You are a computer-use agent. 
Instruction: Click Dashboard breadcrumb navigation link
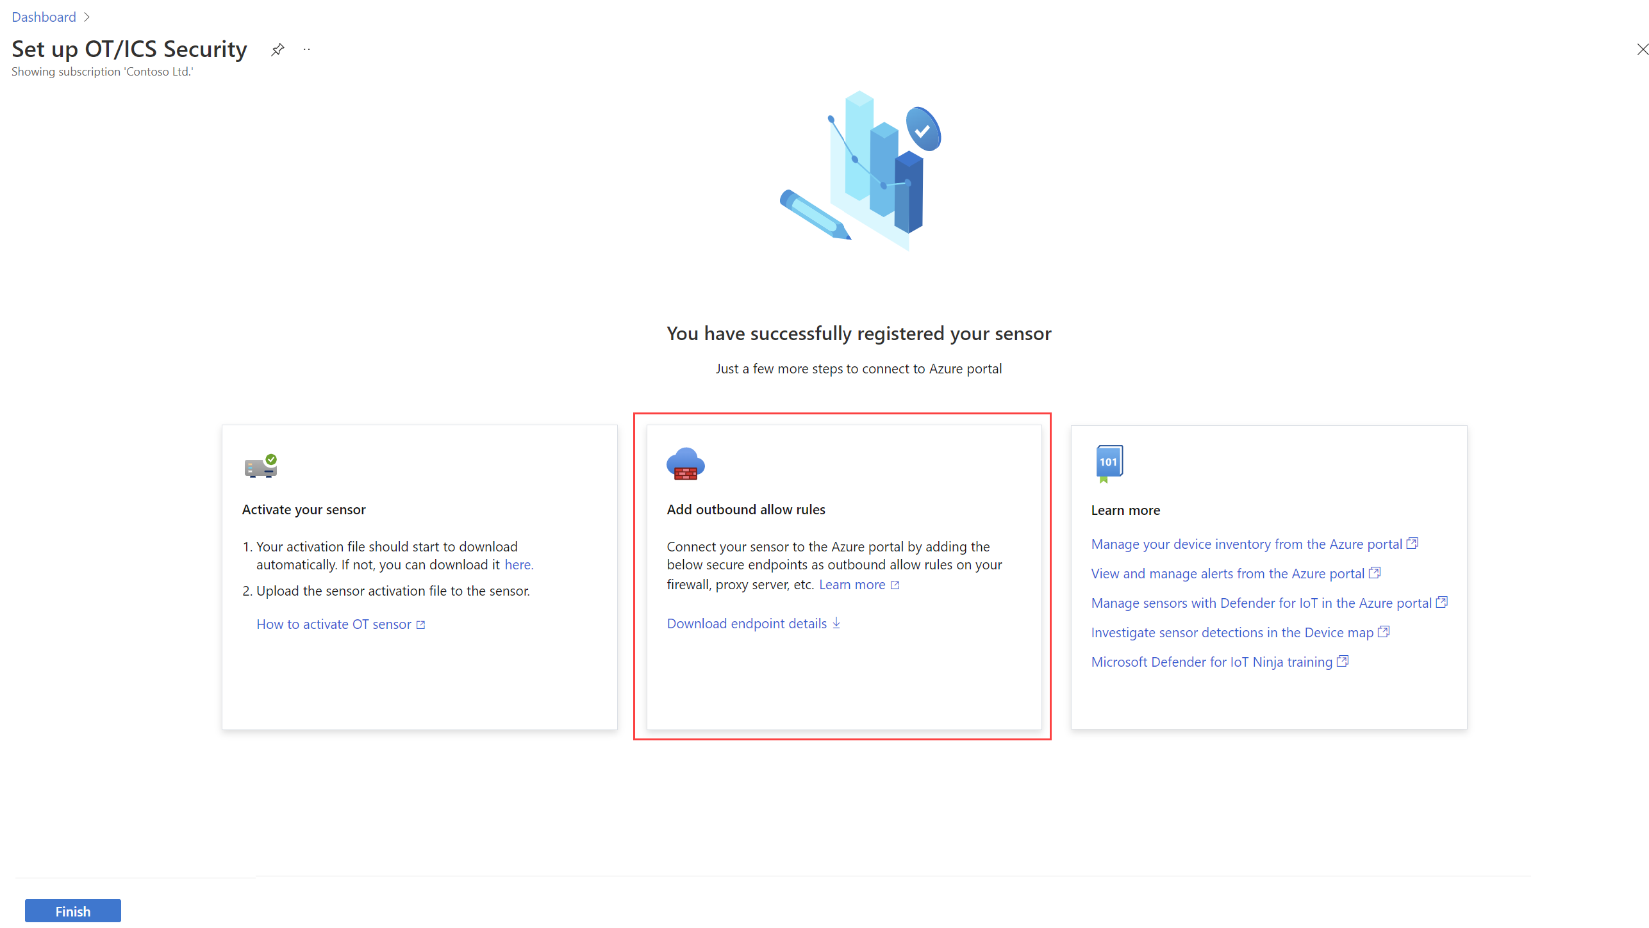pos(43,17)
